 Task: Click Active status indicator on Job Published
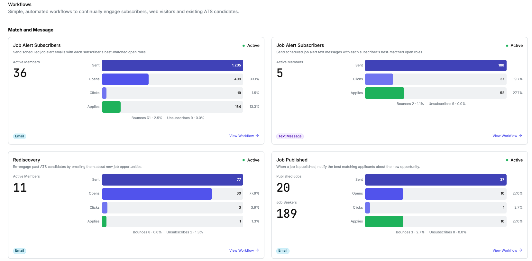[514, 160]
